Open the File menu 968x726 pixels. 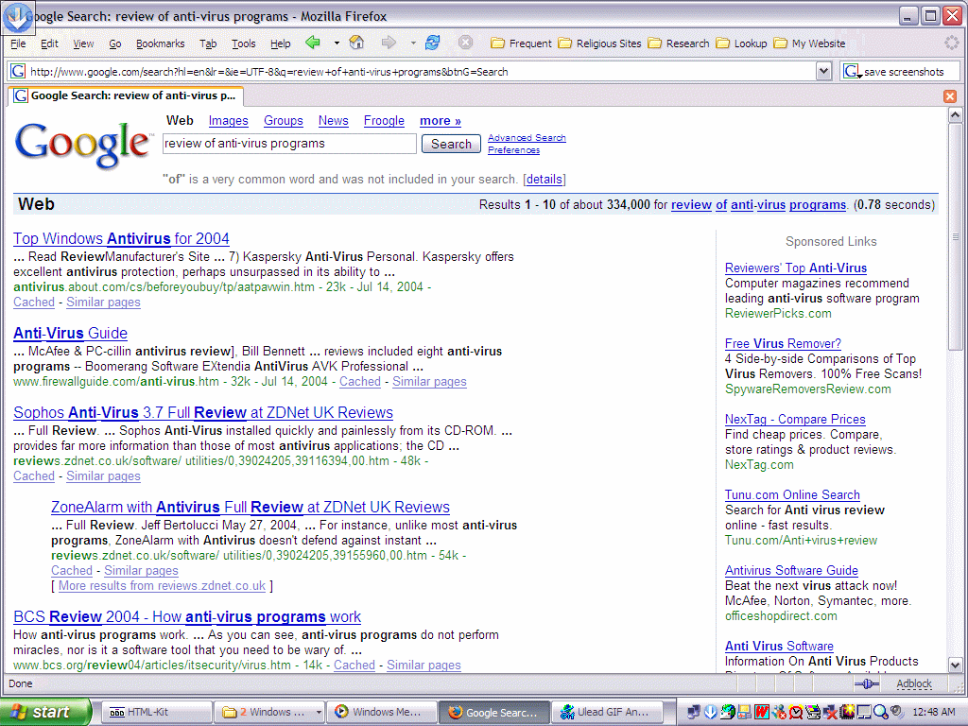(19, 43)
